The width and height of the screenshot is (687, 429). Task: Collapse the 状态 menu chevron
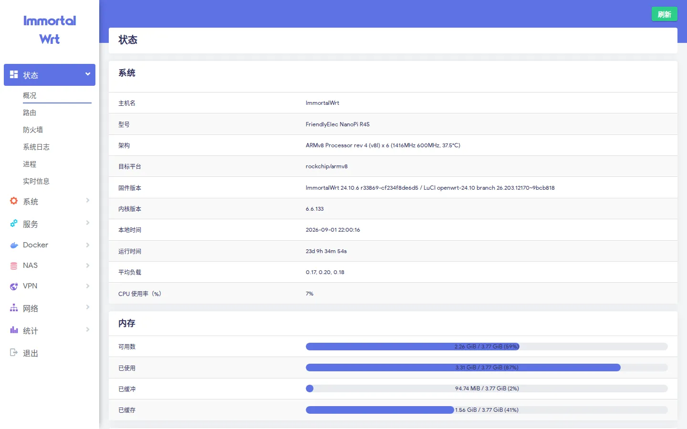click(88, 74)
